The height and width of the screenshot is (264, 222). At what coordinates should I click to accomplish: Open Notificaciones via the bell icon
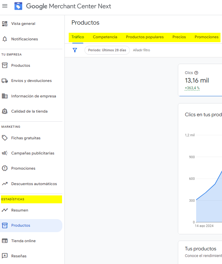click(x=5, y=39)
